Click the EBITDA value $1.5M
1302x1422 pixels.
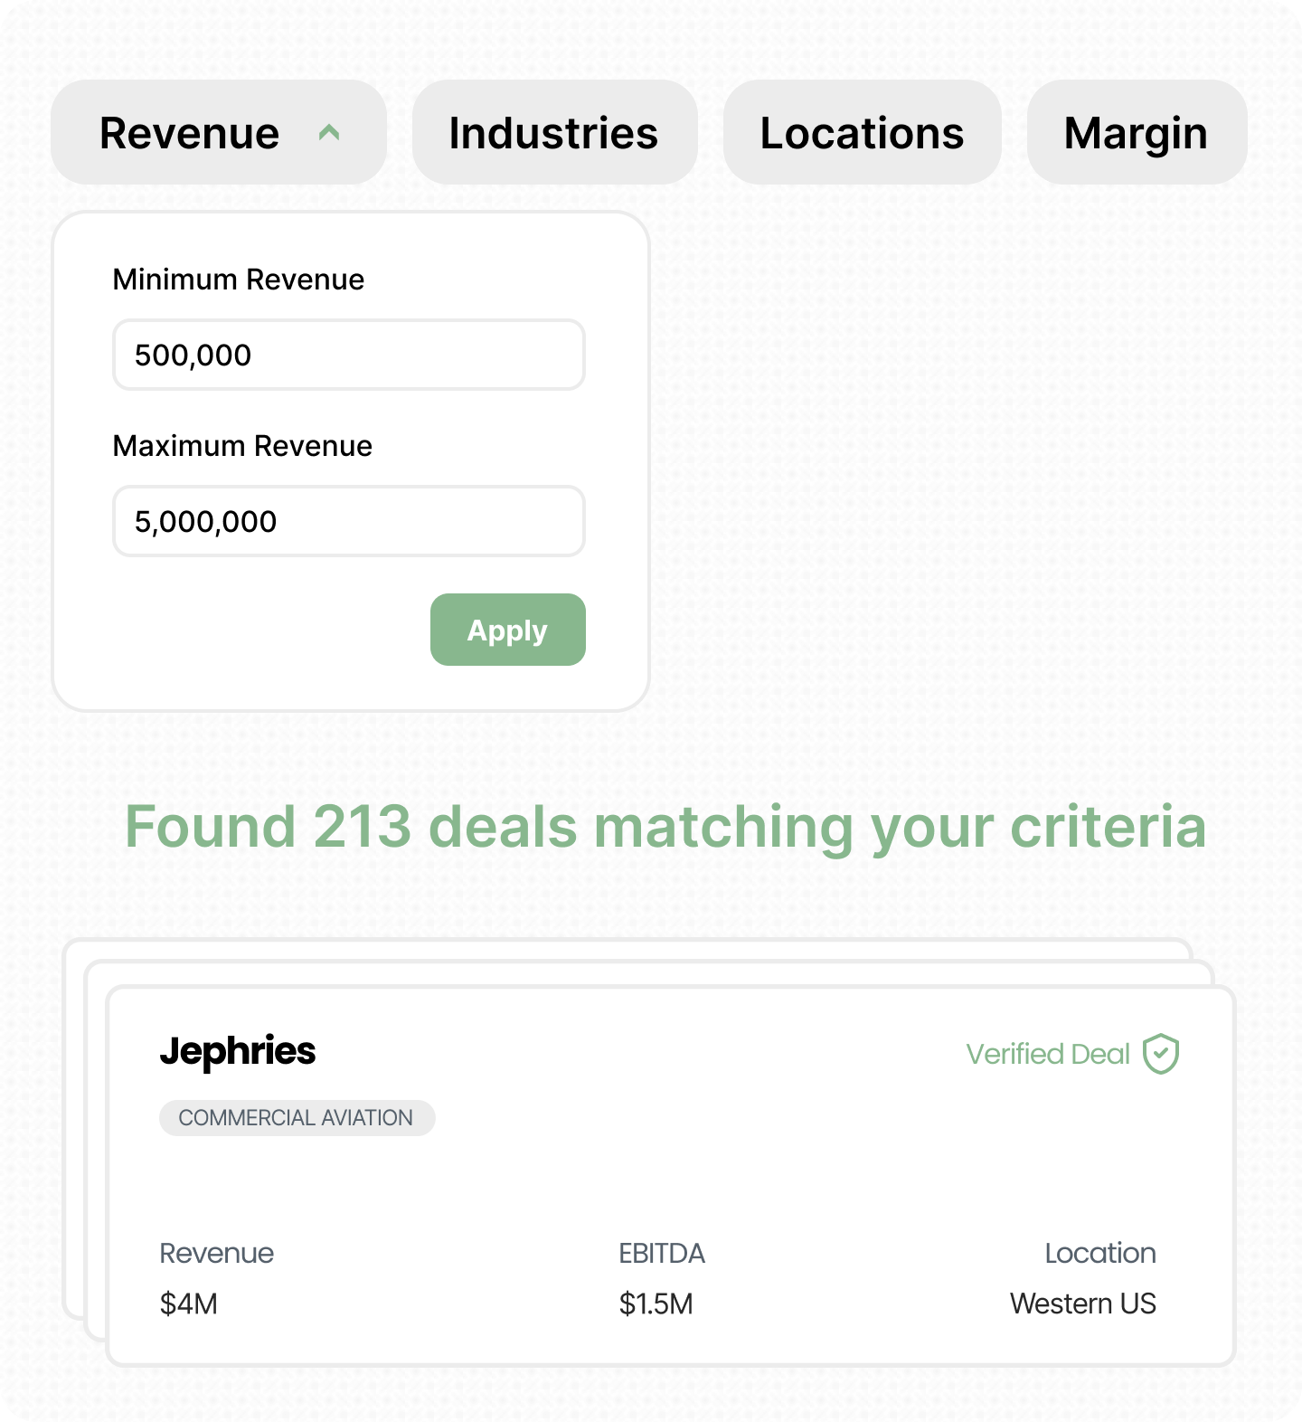656,1303
